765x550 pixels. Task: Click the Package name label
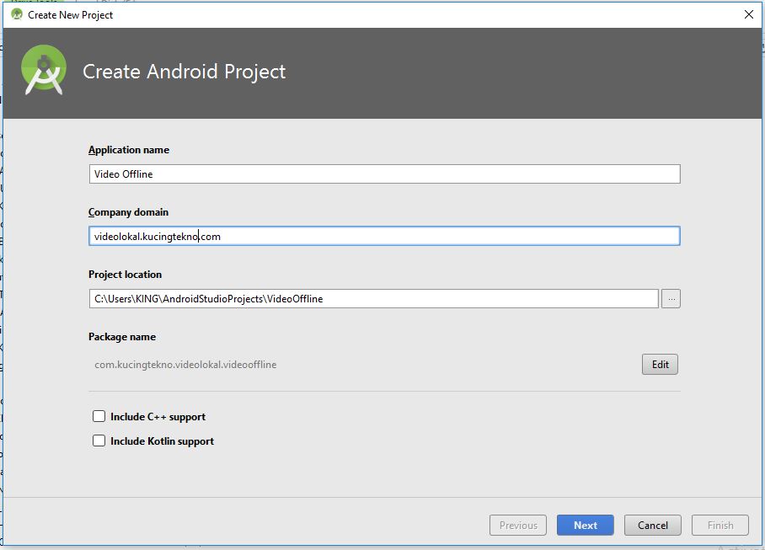[x=122, y=337]
